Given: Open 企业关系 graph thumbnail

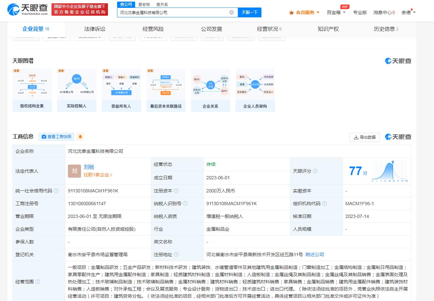Looking at the screenshot, I should click(x=211, y=90).
